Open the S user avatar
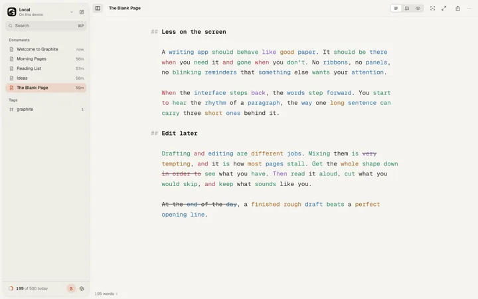Image resolution: width=478 pixels, height=299 pixels. click(71, 288)
